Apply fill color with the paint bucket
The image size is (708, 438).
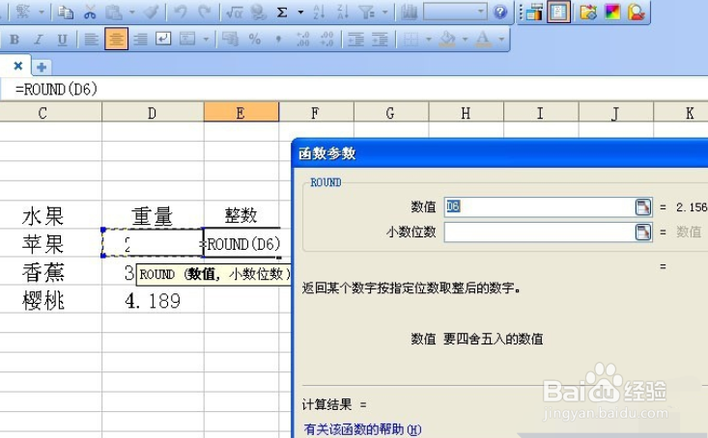pyautogui.click(x=447, y=40)
